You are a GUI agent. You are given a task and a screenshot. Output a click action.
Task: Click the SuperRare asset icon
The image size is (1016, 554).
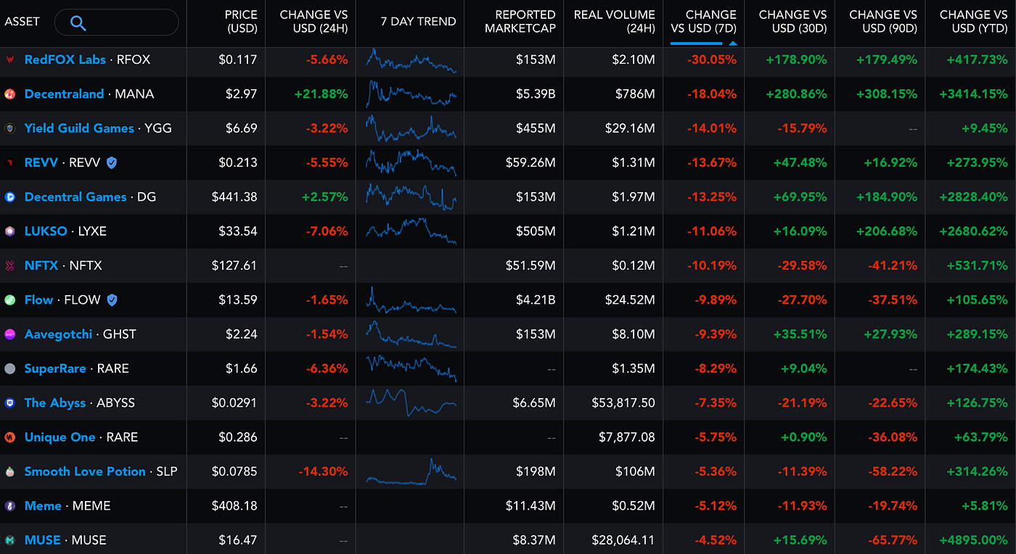9,368
